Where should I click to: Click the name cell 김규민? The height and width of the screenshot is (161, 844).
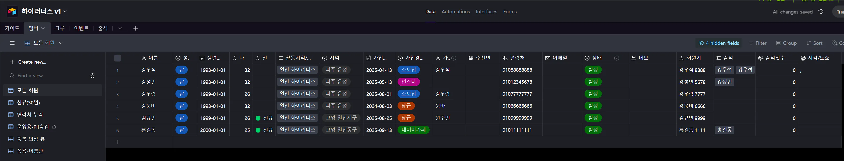point(148,118)
